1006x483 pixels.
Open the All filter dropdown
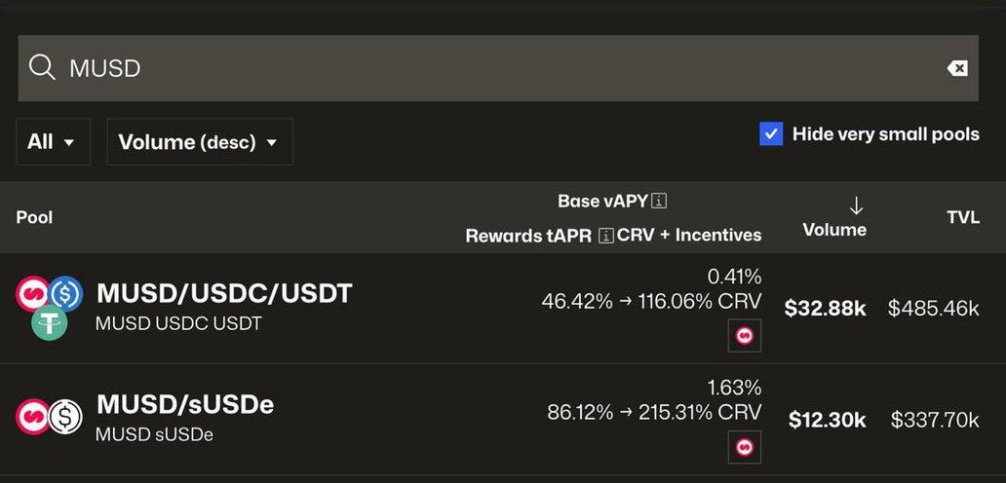pyautogui.click(x=53, y=142)
